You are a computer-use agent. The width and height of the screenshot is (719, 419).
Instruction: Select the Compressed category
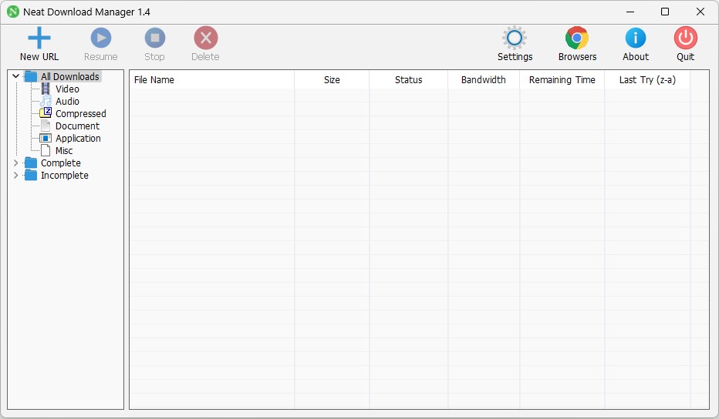click(x=80, y=113)
